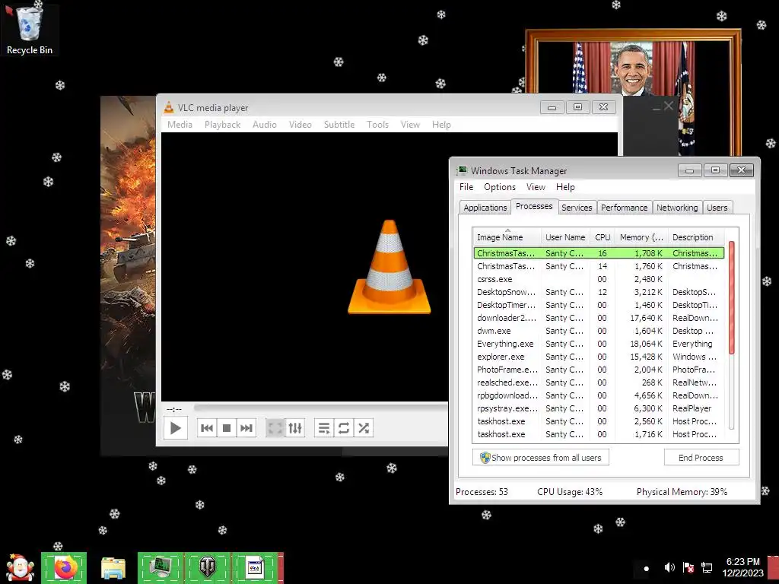This screenshot has width=779, height=584.
Task: Switch to the Applications tab
Action: 485,208
